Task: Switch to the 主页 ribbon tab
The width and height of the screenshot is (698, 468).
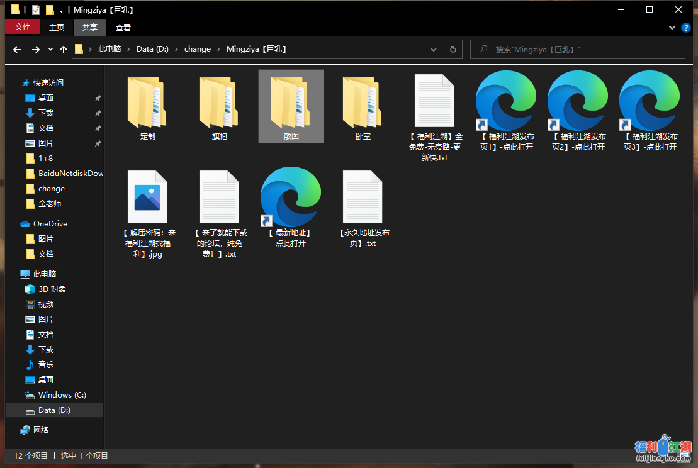Action: [x=57, y=27]
